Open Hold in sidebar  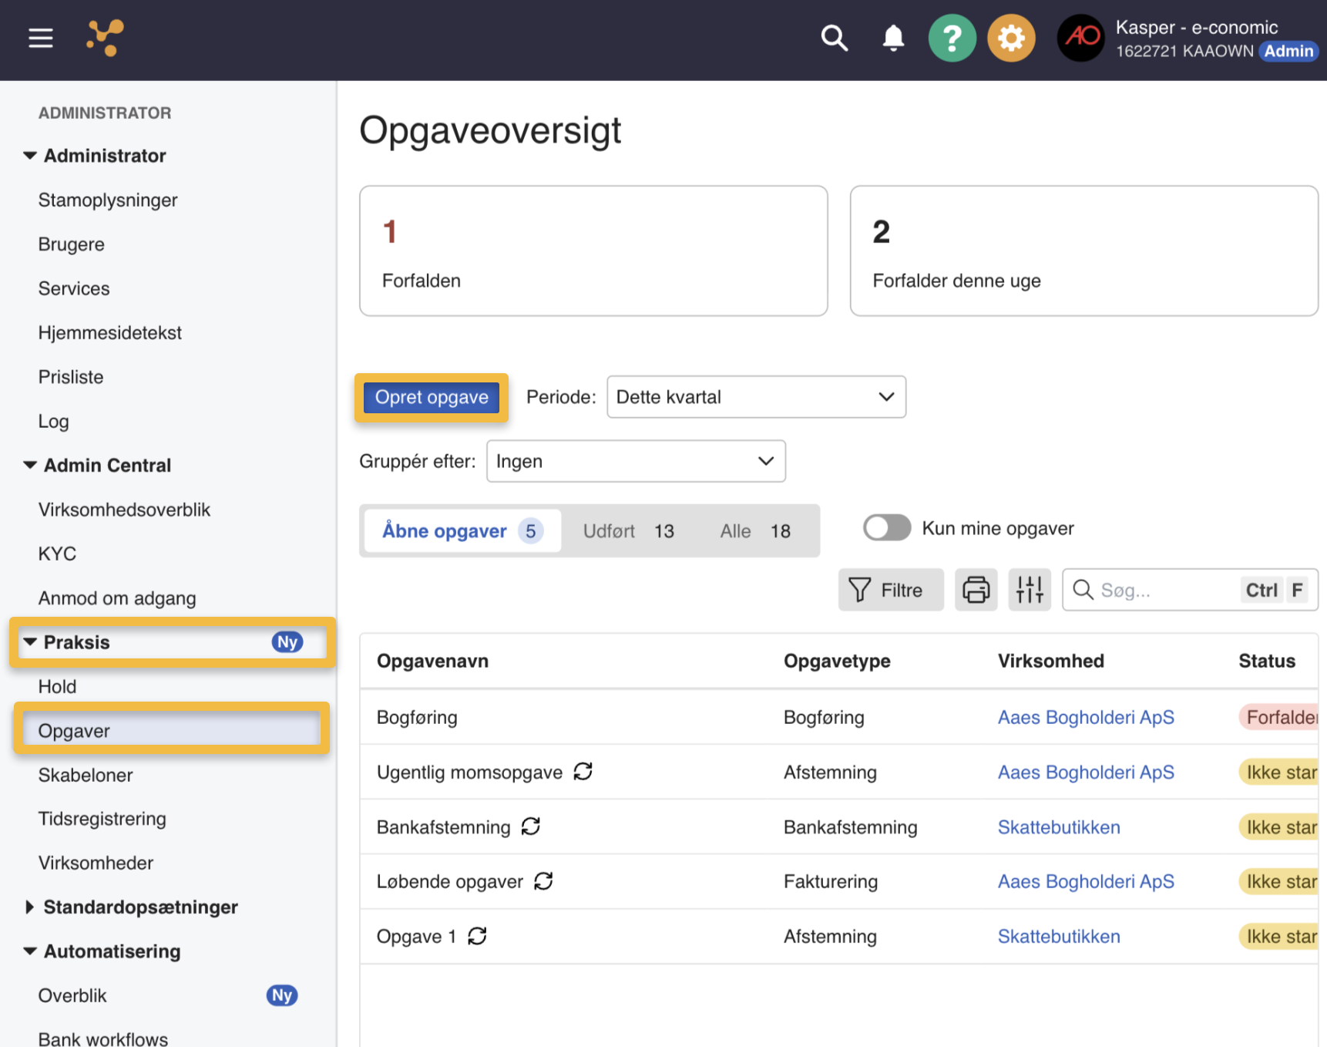(57, 686)
